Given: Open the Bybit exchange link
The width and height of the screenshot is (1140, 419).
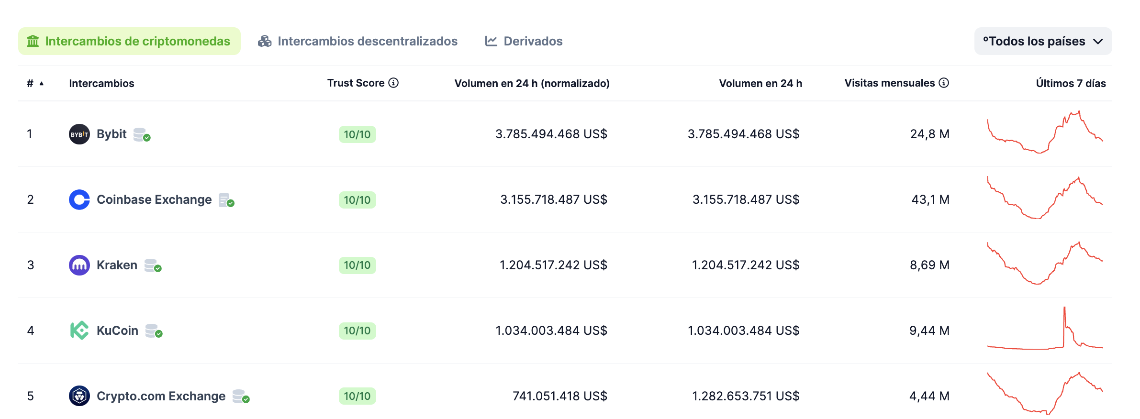Looking at the screenshot, I should (x=112, y=134).
